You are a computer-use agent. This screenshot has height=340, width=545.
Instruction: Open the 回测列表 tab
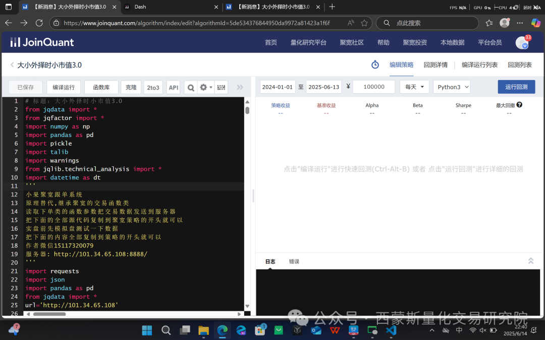point(520,65)
